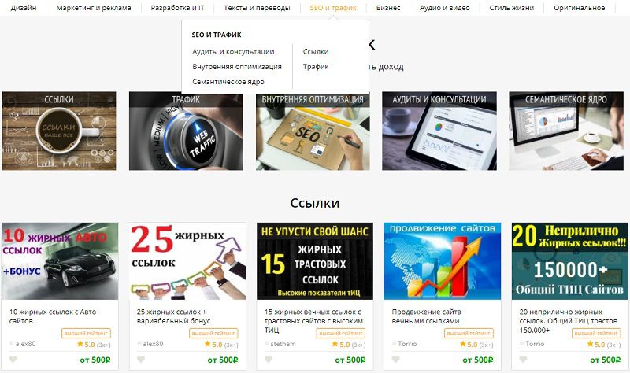Expand Разработка и IT menu

point(177,8)
